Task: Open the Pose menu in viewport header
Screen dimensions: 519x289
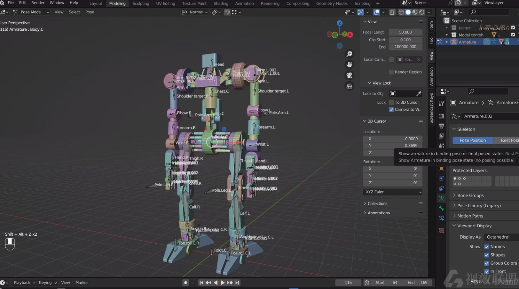Action: click(90, 12)
